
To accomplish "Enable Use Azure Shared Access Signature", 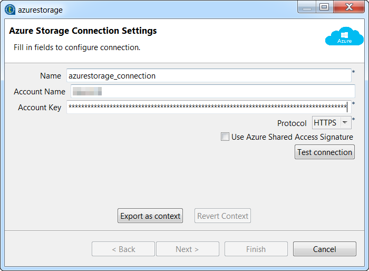I will [x=226, y=137].
